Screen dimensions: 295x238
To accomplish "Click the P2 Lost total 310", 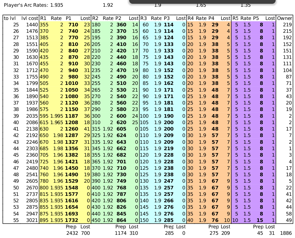I will point(134,233).
